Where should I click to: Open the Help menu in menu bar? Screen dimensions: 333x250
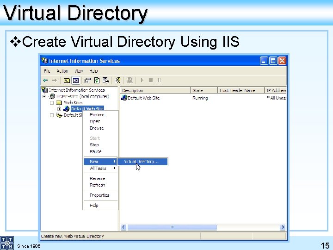tap(93, 71)
